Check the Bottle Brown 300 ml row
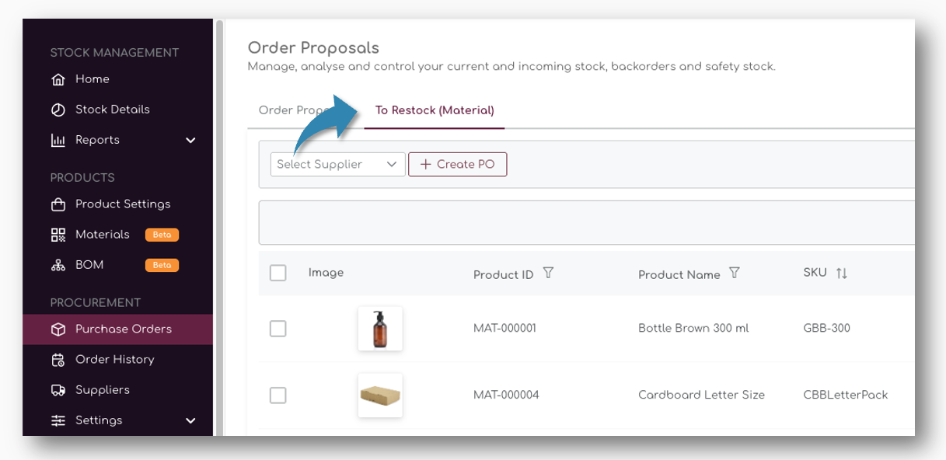This screenshot has height=460, width=946. click(278, 329)
